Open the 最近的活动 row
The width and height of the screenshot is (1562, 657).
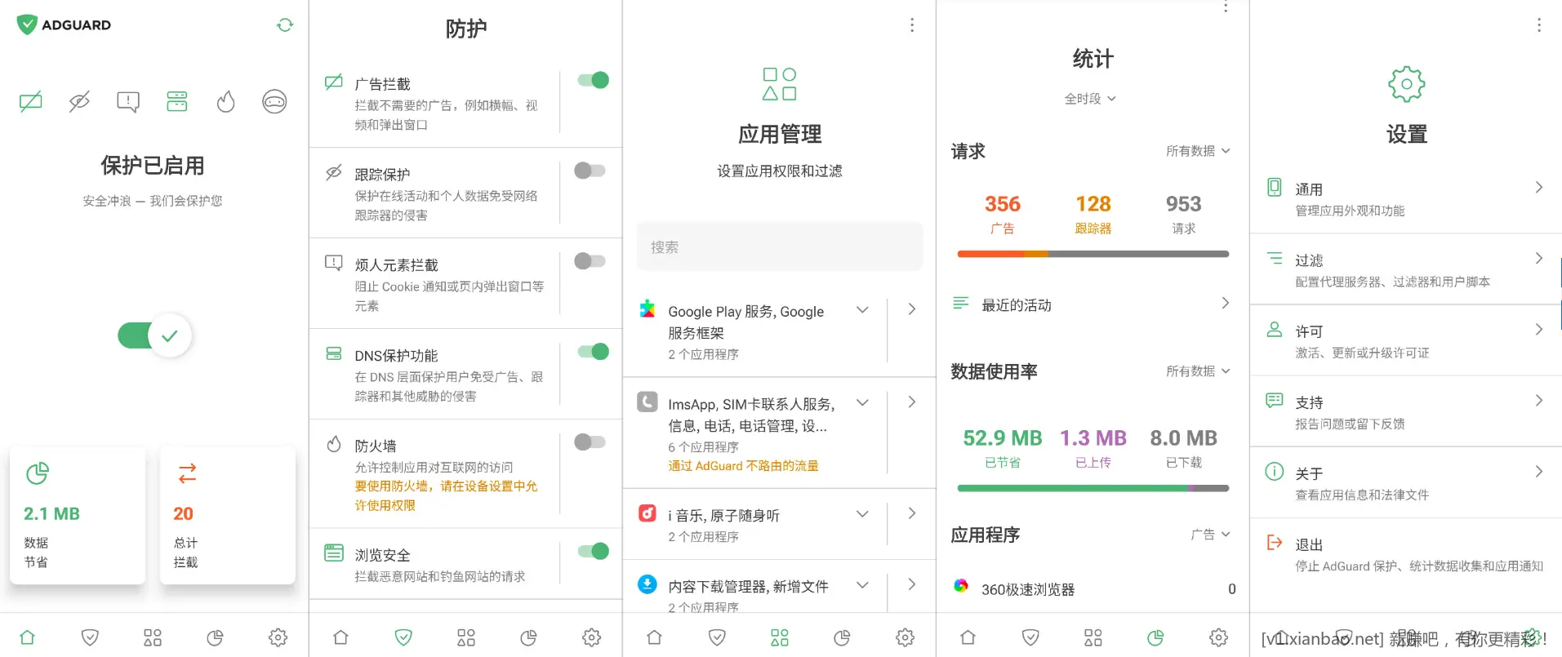1093,304
